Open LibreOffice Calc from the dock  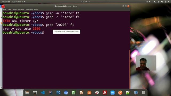(x=74, y=93)
